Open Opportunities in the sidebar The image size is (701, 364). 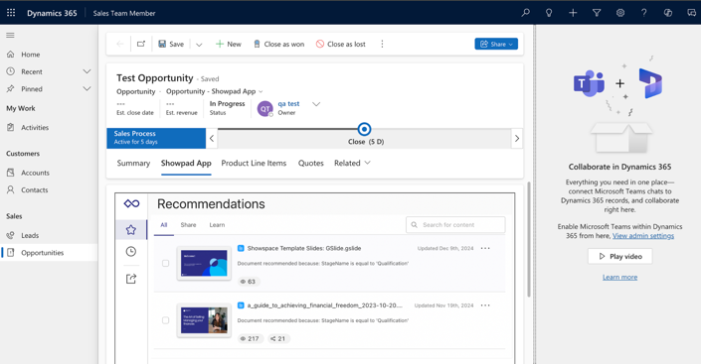tap(43, 253)
